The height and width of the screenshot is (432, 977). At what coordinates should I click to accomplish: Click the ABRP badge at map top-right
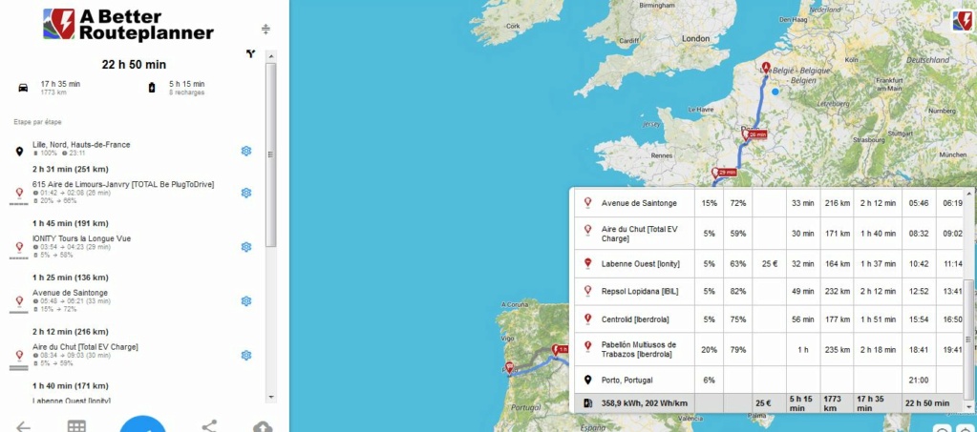click(964, 21)
